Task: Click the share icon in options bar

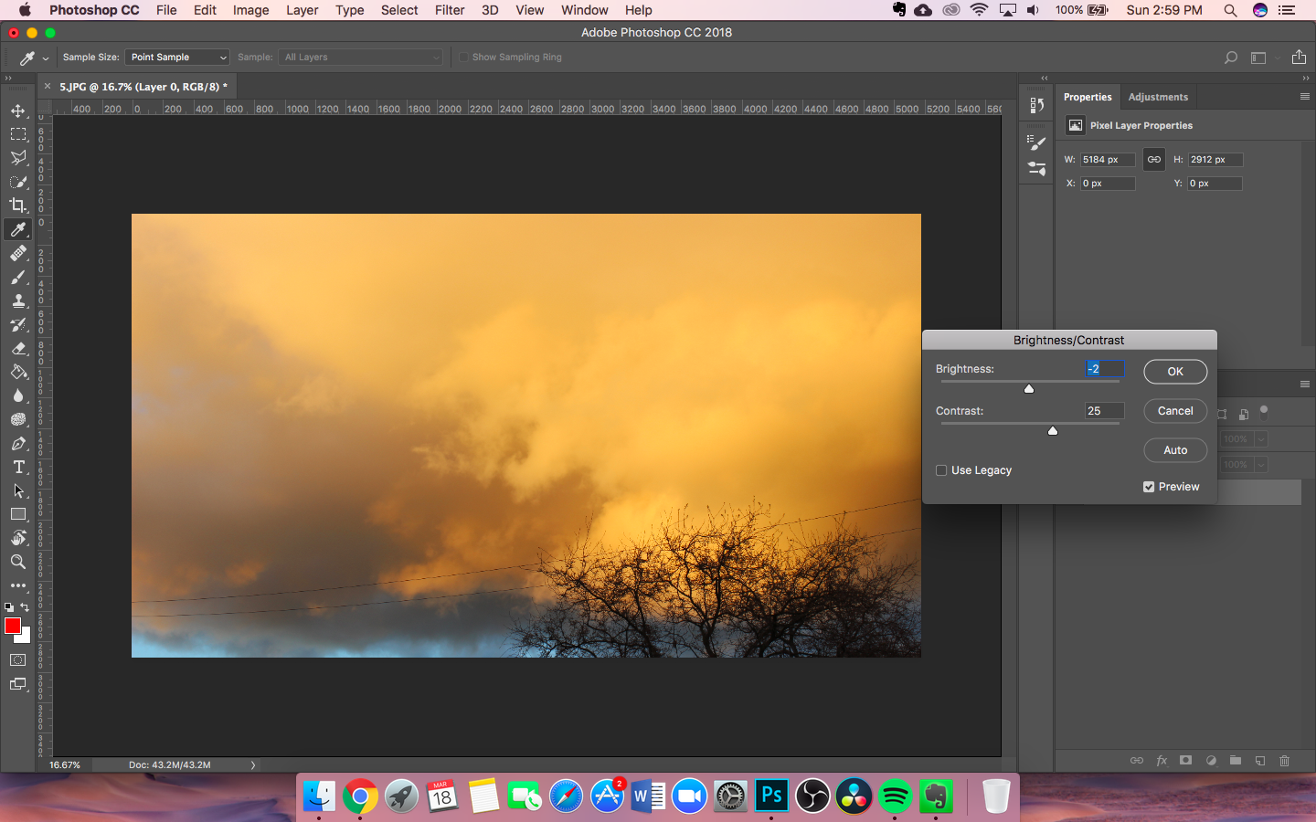Action: tap(1299, 57)
